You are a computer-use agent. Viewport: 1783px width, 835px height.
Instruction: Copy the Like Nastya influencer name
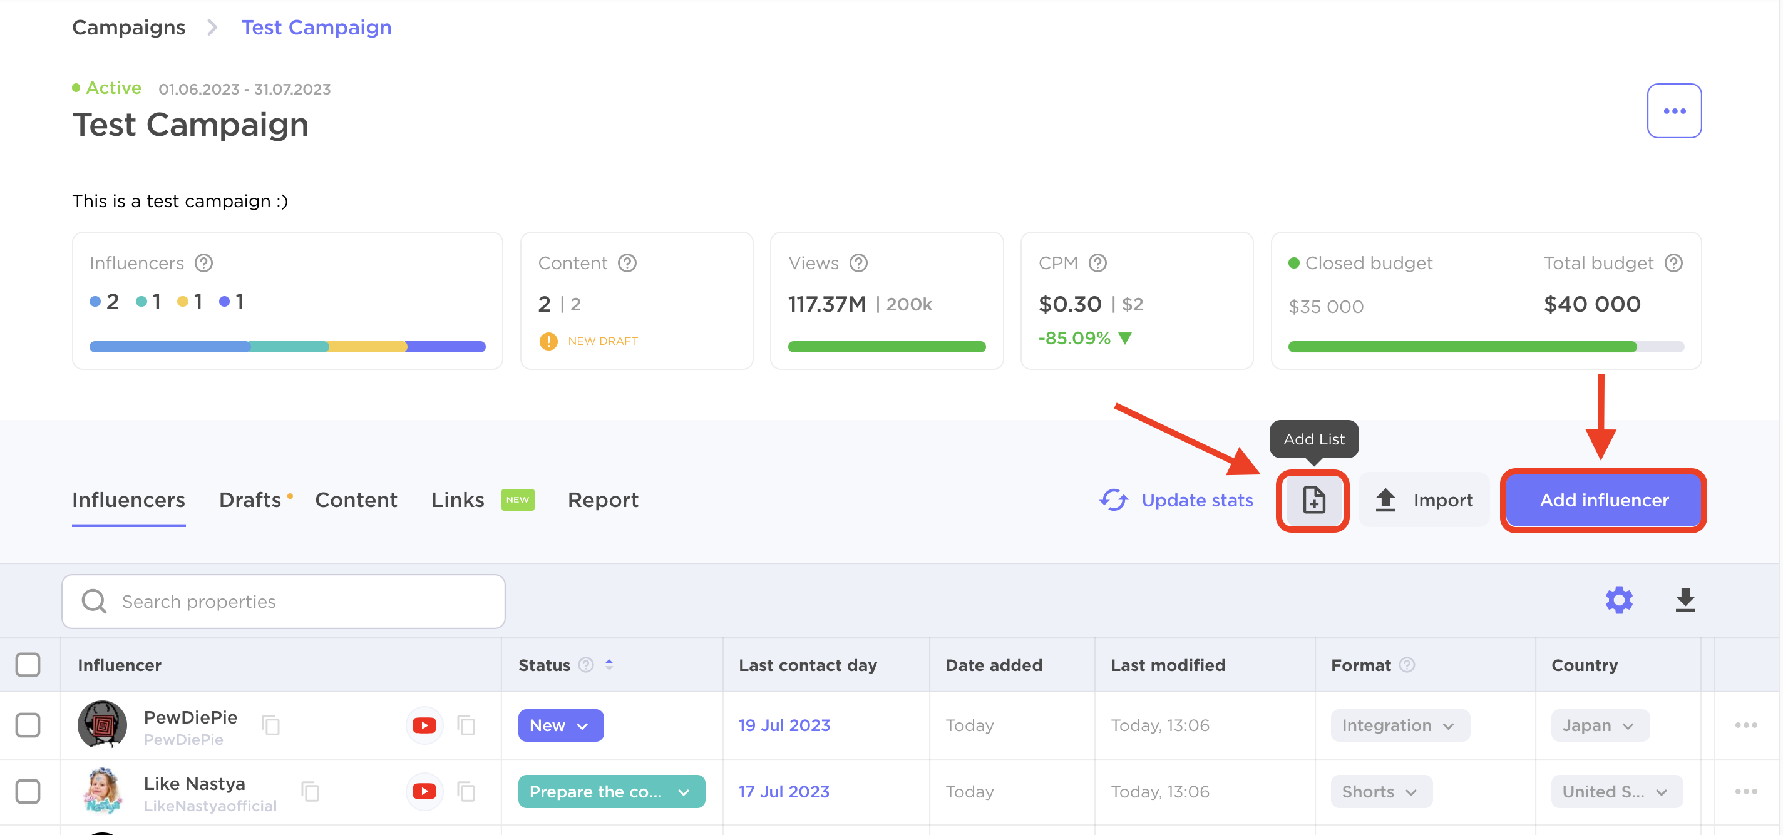[311, 792]
